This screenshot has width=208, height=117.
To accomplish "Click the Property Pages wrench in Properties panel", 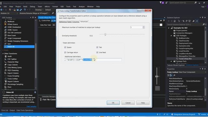I will coord(174,75).
